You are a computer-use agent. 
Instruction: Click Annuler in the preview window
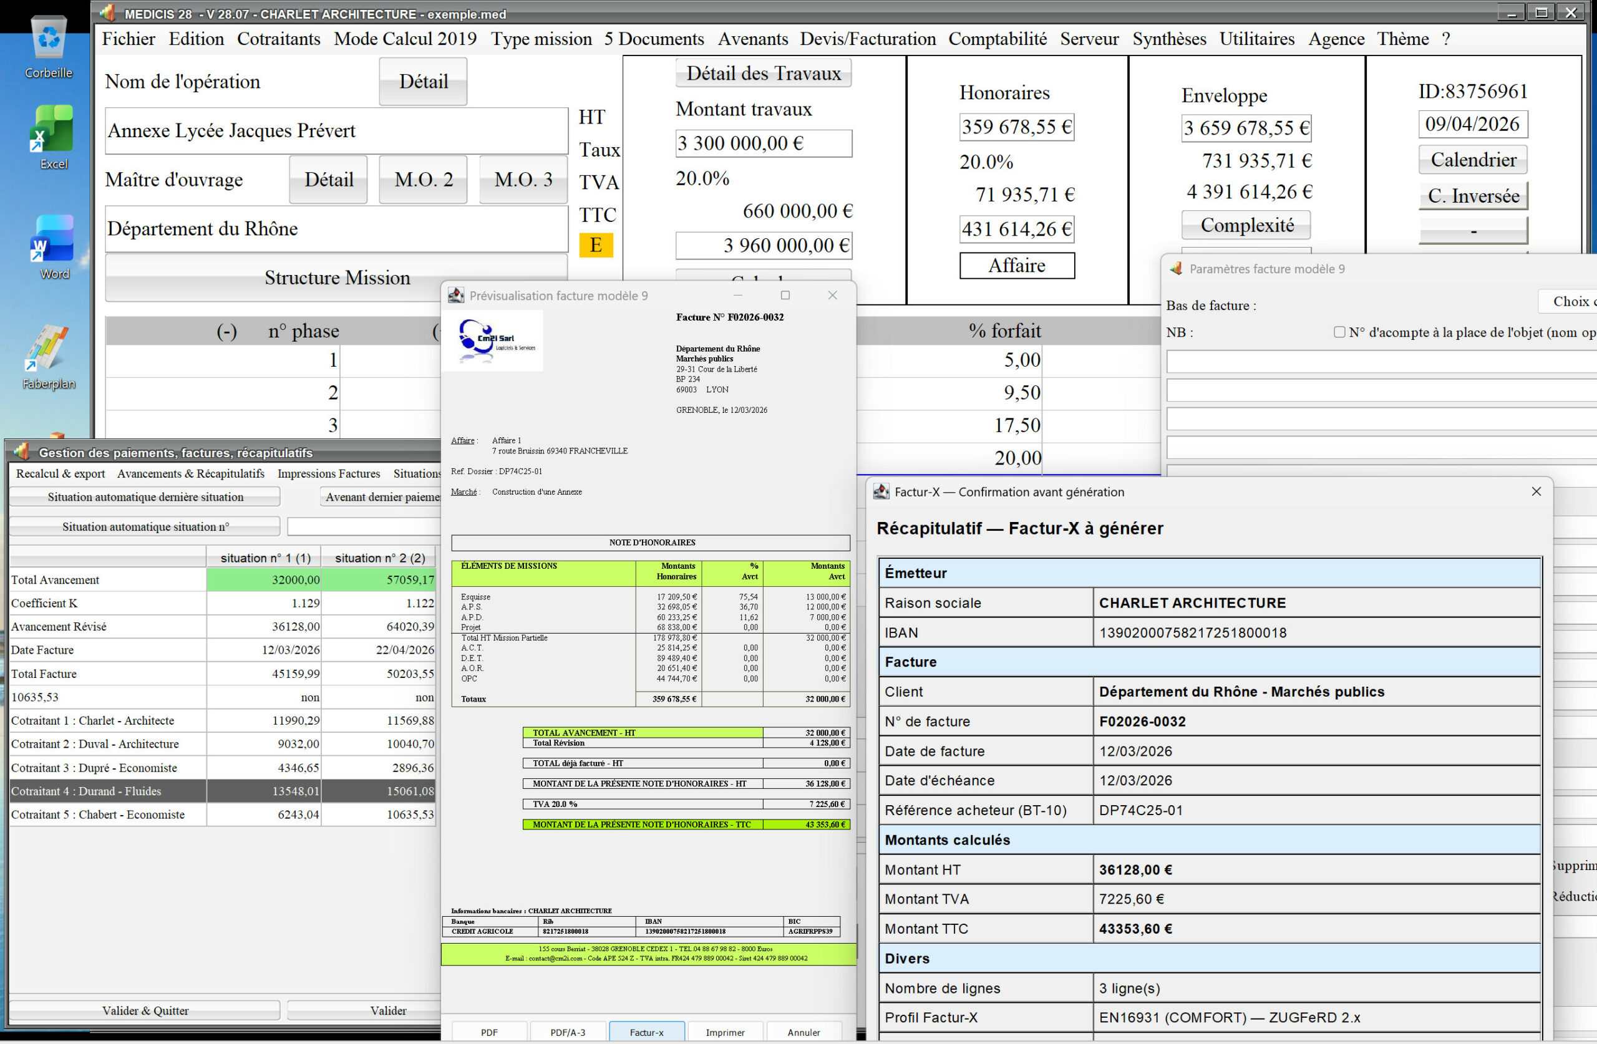pyautogui.click(x=804, y=1032)
